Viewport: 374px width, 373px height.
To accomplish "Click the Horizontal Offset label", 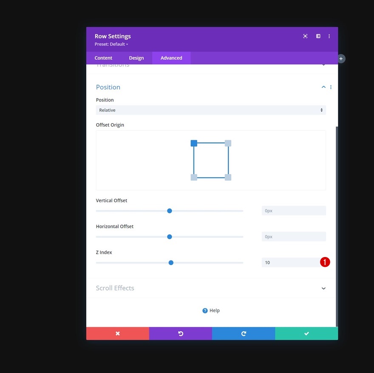I will pyautogui.click(x=114, y=226).
